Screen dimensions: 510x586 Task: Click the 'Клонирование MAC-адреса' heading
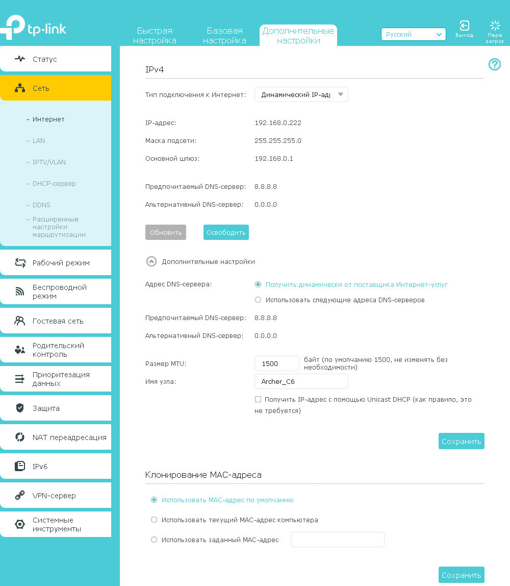pos(203,475)
